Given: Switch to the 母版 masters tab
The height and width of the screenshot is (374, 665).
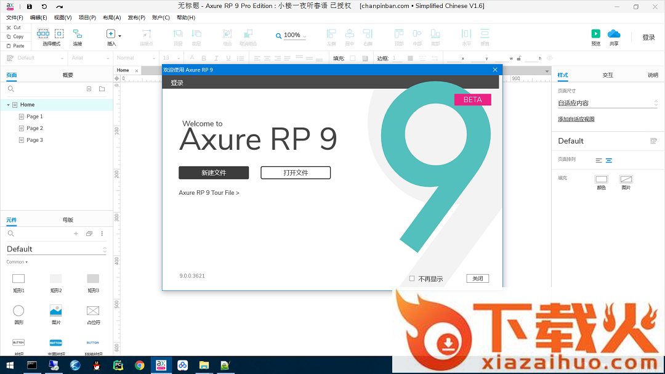Looking at the screenshot, I should pyautogui.click(x=68, y=220).
